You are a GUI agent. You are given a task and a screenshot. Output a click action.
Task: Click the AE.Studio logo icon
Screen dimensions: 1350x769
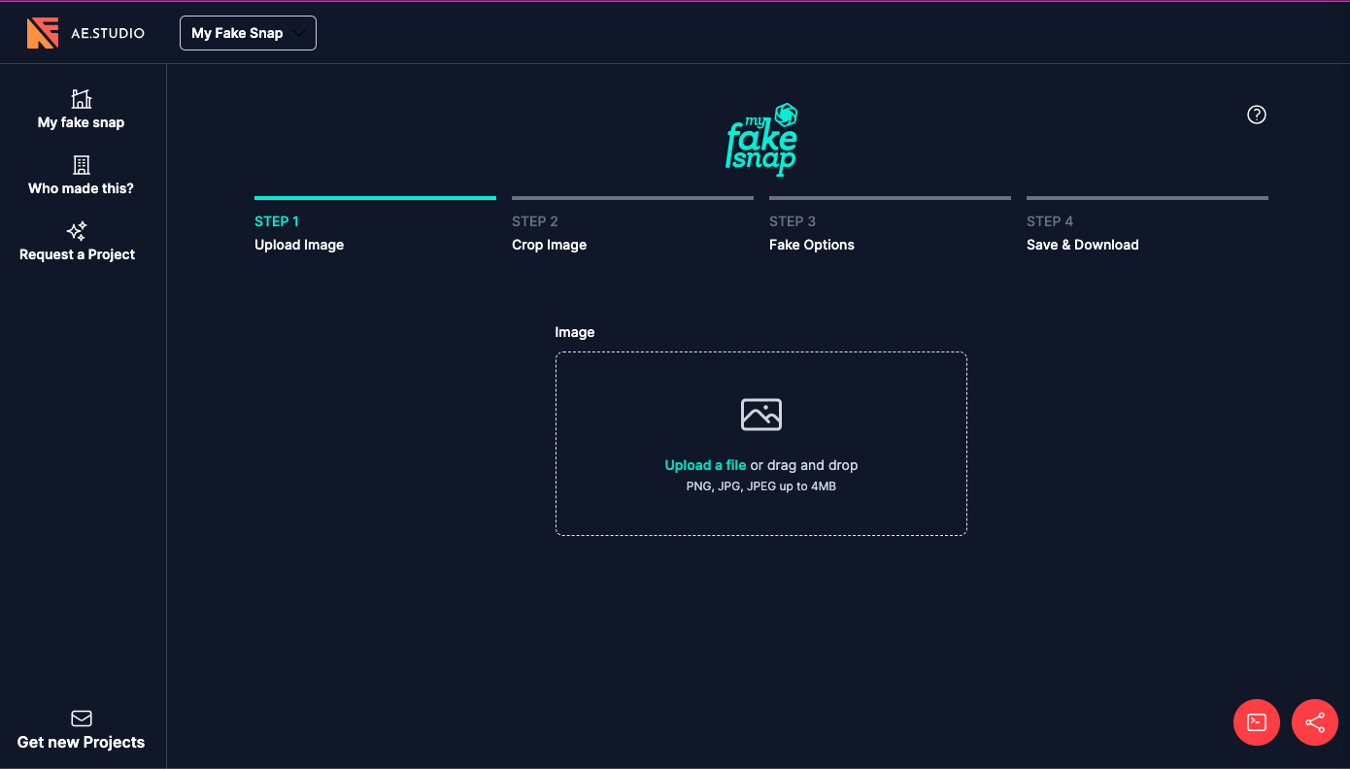(x=43, y=33)
